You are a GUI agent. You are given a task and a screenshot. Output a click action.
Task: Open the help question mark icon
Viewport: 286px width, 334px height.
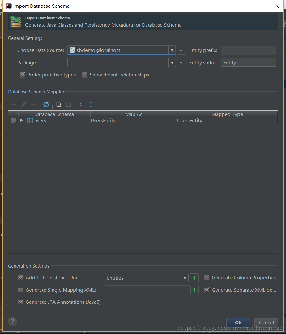click(x=12, y=321)
